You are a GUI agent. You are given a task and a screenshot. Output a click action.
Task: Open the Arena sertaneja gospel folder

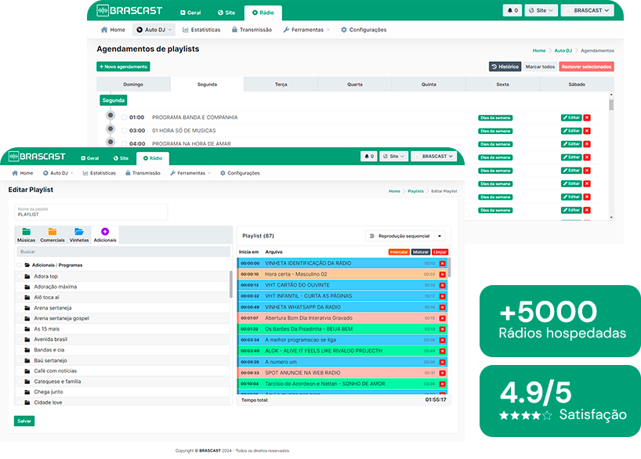pos(61,318)
